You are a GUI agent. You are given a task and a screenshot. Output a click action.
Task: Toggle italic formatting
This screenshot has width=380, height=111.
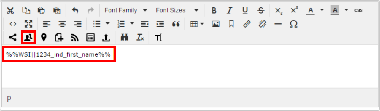pyautogui.click(x=229, y=10)
